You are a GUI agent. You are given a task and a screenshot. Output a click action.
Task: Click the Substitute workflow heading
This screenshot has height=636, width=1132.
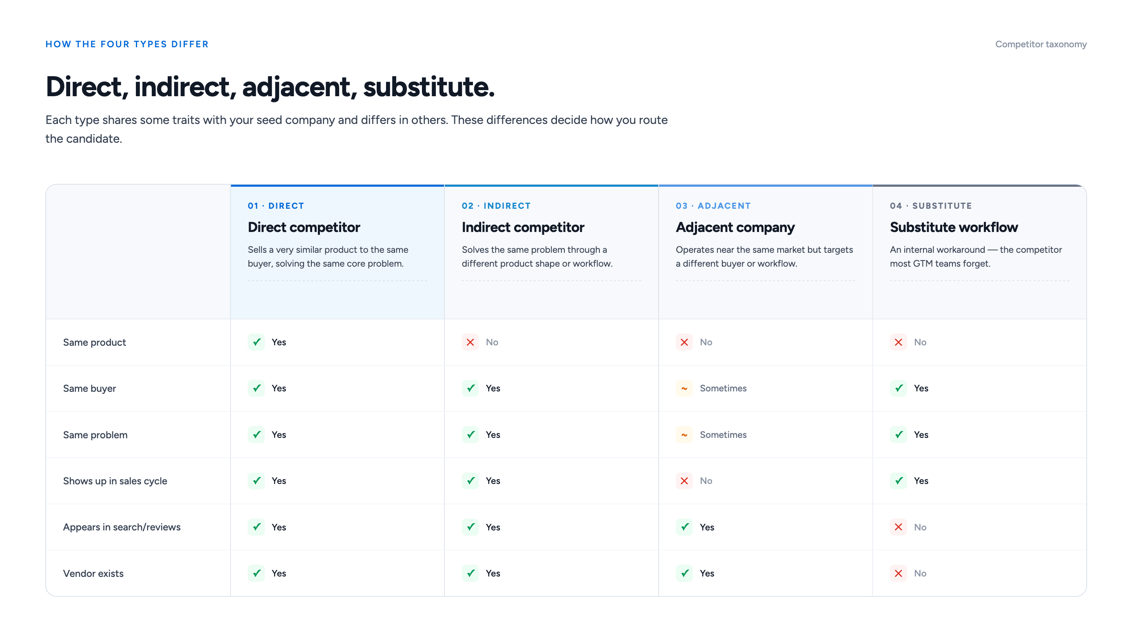click(x=953, y=227)
